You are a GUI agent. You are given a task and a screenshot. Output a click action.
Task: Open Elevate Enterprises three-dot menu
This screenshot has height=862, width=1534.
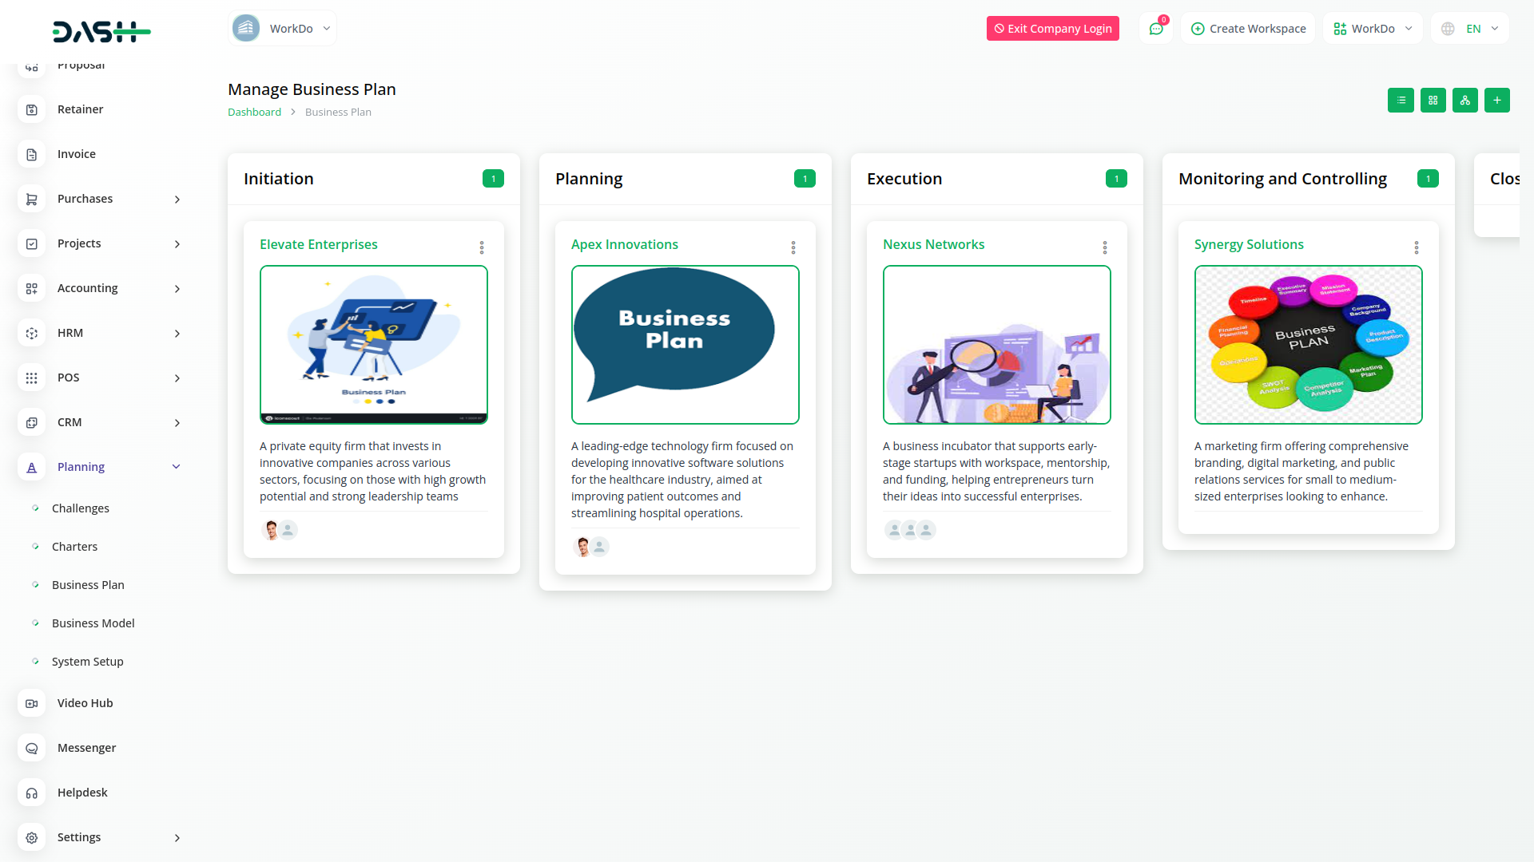(x=482, y=247)
